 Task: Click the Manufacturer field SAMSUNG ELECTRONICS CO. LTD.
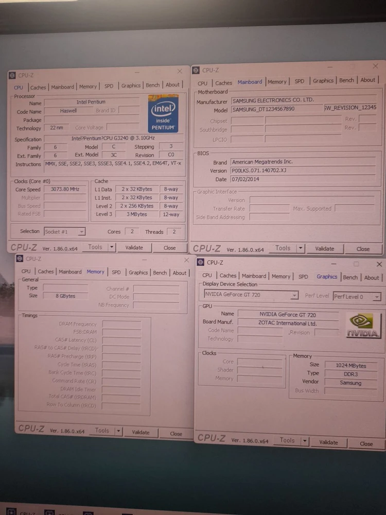pyautogui.click(x=304, y=100)
